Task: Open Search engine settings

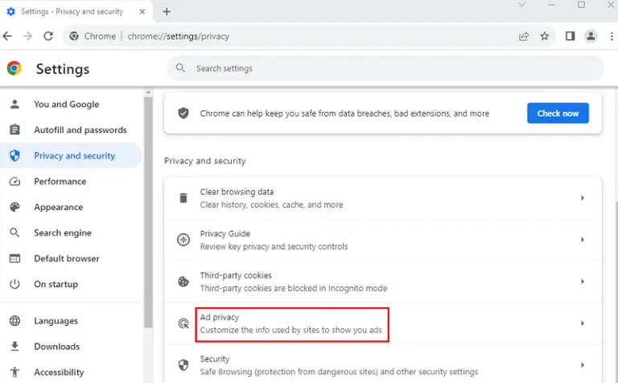Action: coord(71,233)
